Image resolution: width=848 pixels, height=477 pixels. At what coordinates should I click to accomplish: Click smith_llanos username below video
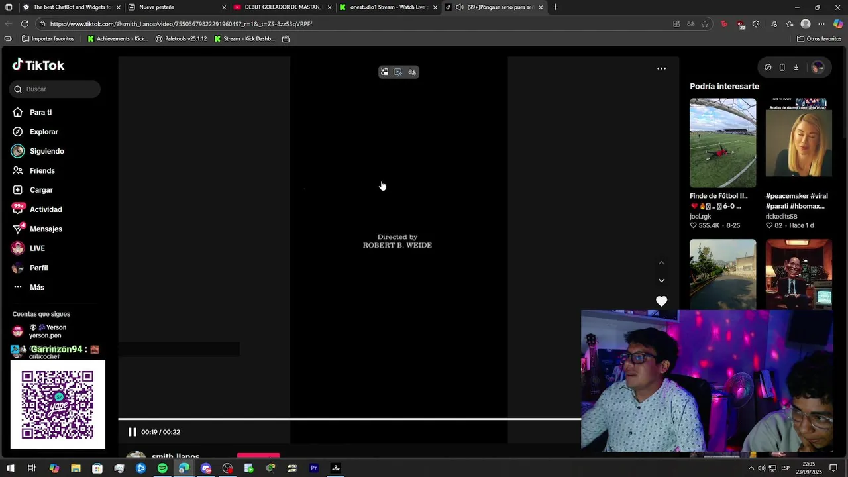click(176, 456)
